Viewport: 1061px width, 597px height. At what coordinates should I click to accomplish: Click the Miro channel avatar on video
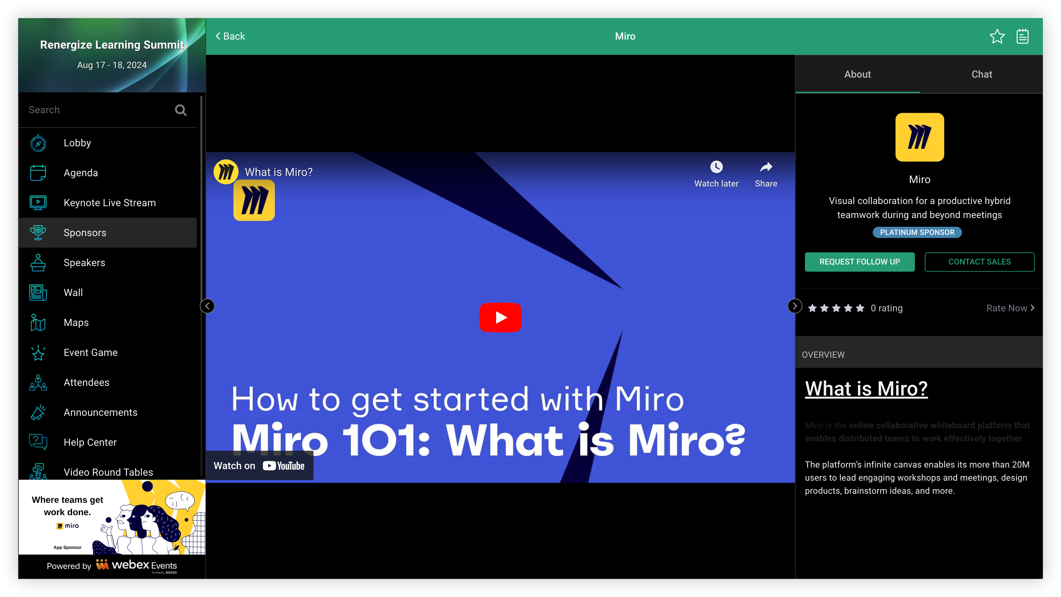coord(226,172)
